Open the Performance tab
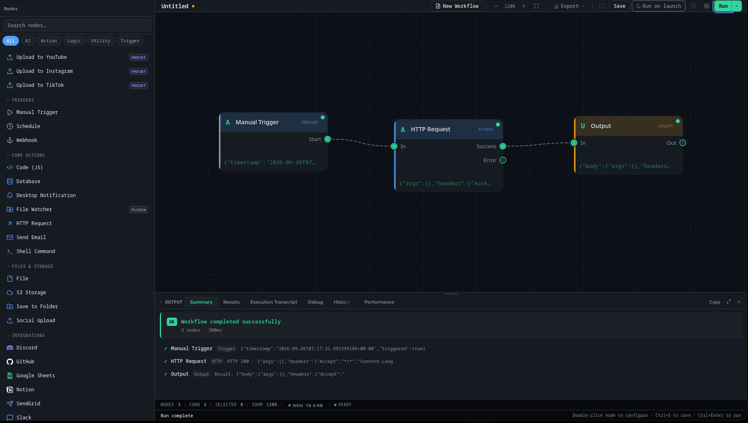Image resolution: width=748 pixels, height=423 pixels. pyautogui.click(x=379, y=302)
